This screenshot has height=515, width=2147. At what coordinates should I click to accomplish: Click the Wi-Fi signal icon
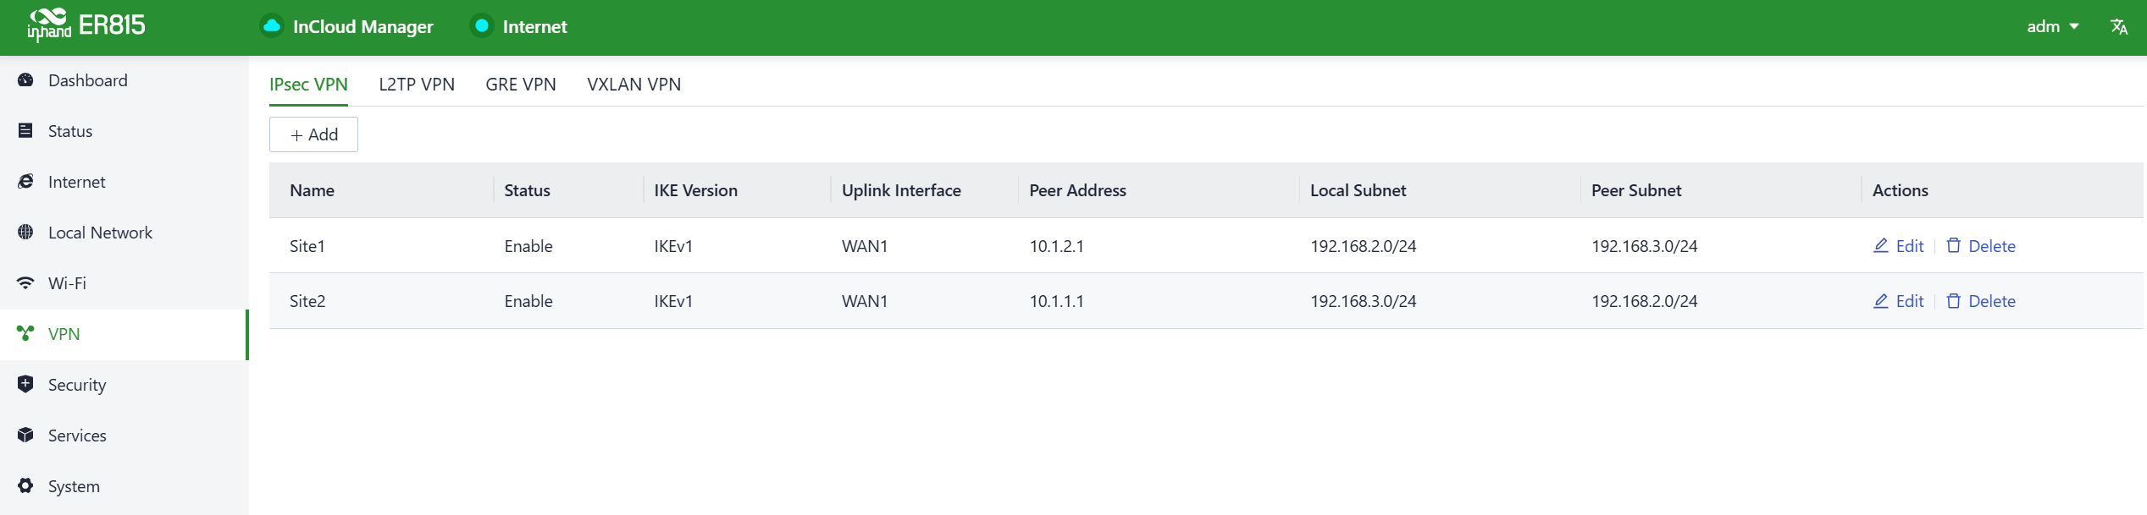click(x=25, y=283)
